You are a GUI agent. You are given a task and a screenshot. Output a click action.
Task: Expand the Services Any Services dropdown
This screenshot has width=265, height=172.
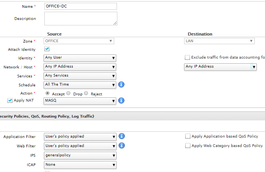(x=80, y=76)
